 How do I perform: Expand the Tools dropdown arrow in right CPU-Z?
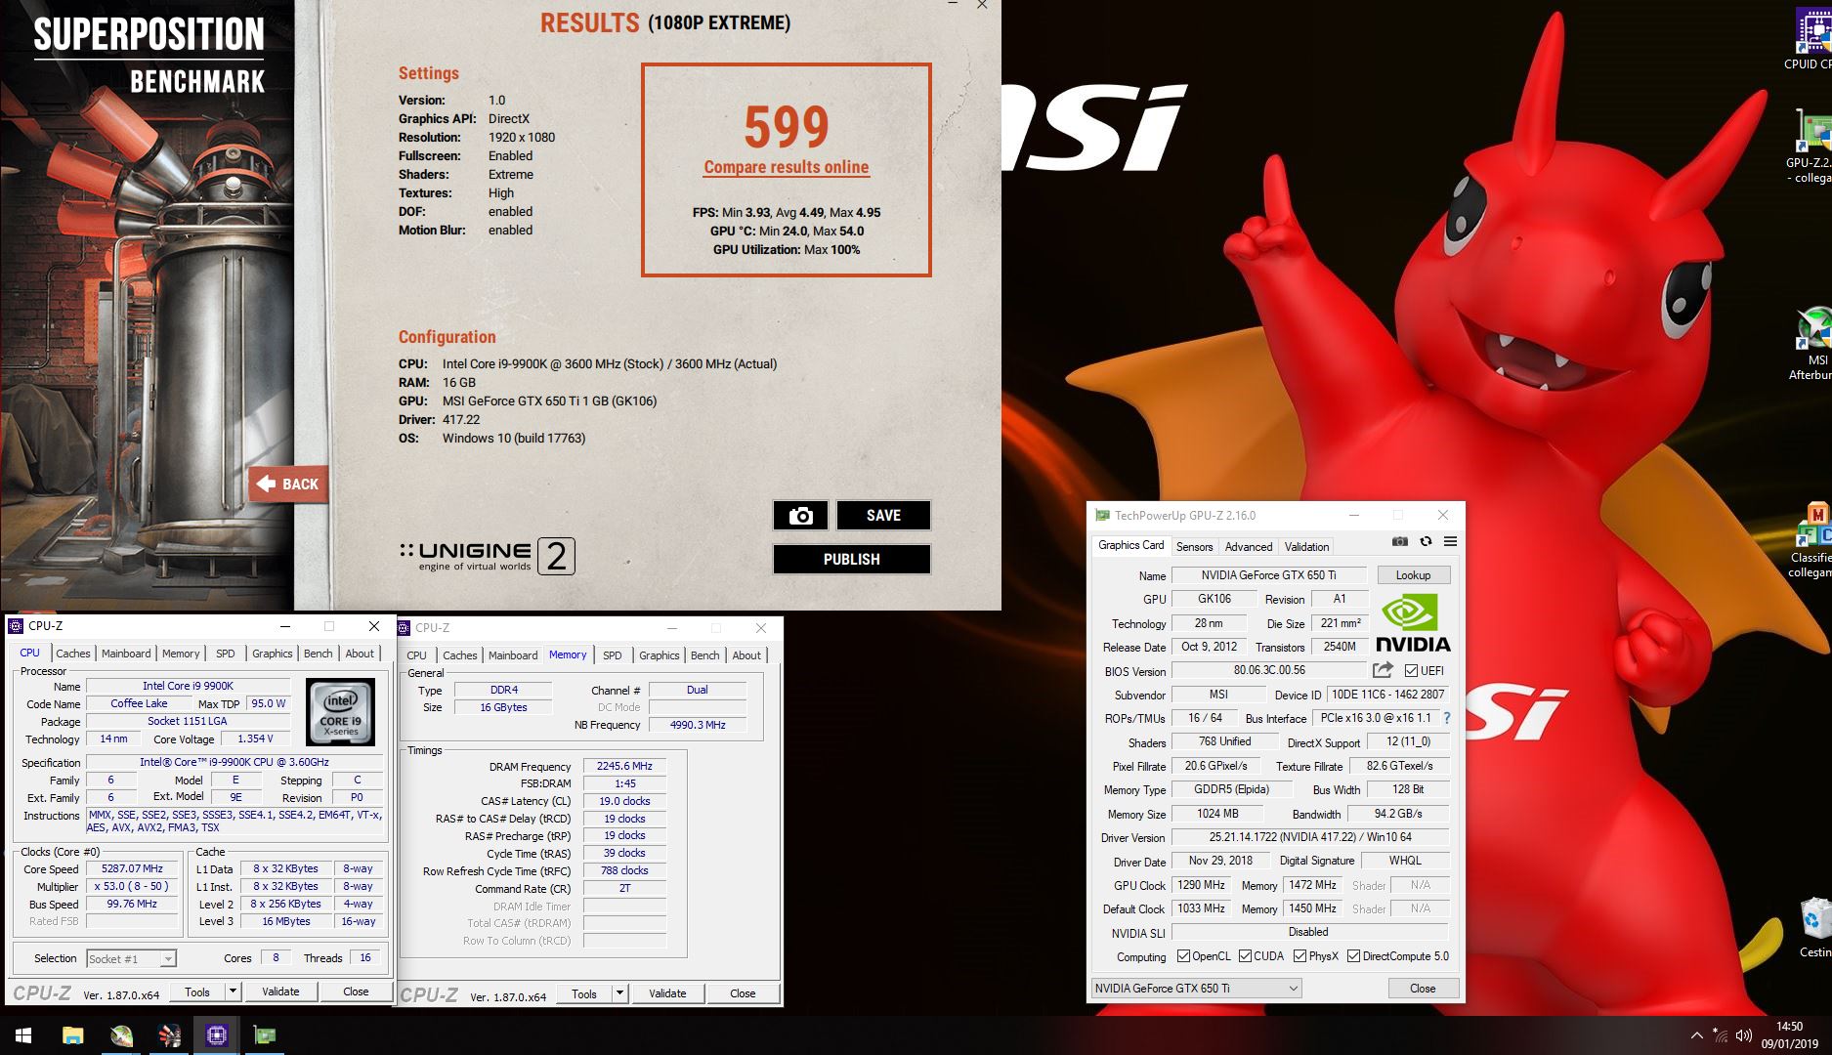pos(619,993)
